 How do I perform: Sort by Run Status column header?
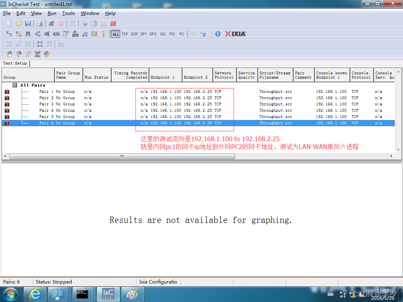pyautogui.click(x=97, y=75)
